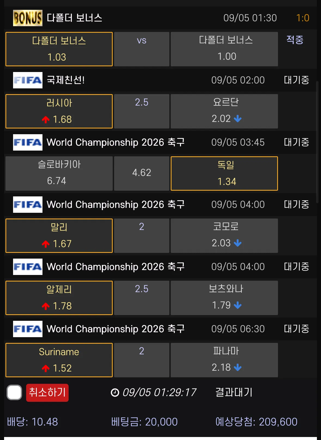Image resolution: width=321 pixels, height=440 pixels.
Task: Click the blue down arrow beside 요르단 odds
Action: click(238, 119)
